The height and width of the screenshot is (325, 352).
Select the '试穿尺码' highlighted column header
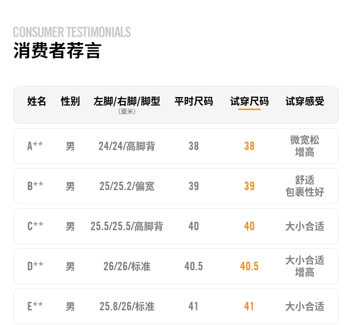(250, 101)
